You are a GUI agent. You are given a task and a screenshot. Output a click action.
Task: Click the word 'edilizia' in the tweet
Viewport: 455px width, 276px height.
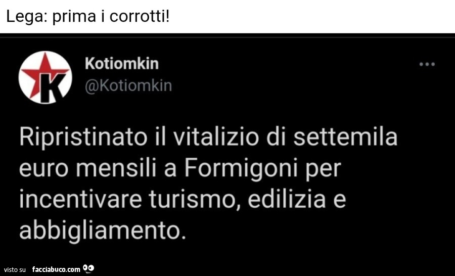tap(287, 199)
